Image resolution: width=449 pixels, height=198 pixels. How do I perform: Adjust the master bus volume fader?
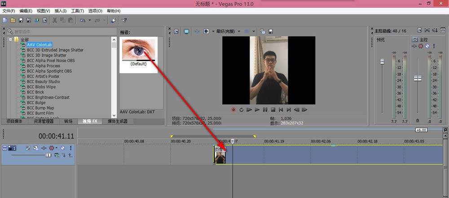click(418, 78)
